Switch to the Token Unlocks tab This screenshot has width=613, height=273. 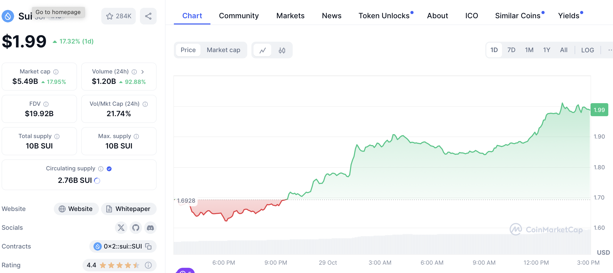384,16
